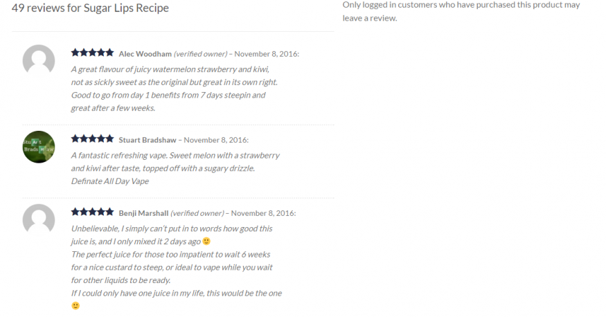Click the star rating on Benji Marshall's review
The width and height of the screenshot is (606, 317).
pos(92,212)
